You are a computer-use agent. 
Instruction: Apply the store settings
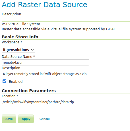pos(26,119)
